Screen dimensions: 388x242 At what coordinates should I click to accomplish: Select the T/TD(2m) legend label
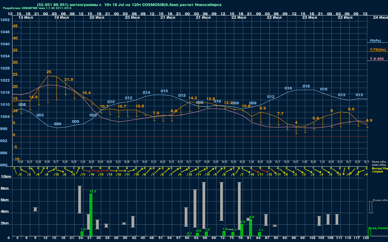(378, 50)
